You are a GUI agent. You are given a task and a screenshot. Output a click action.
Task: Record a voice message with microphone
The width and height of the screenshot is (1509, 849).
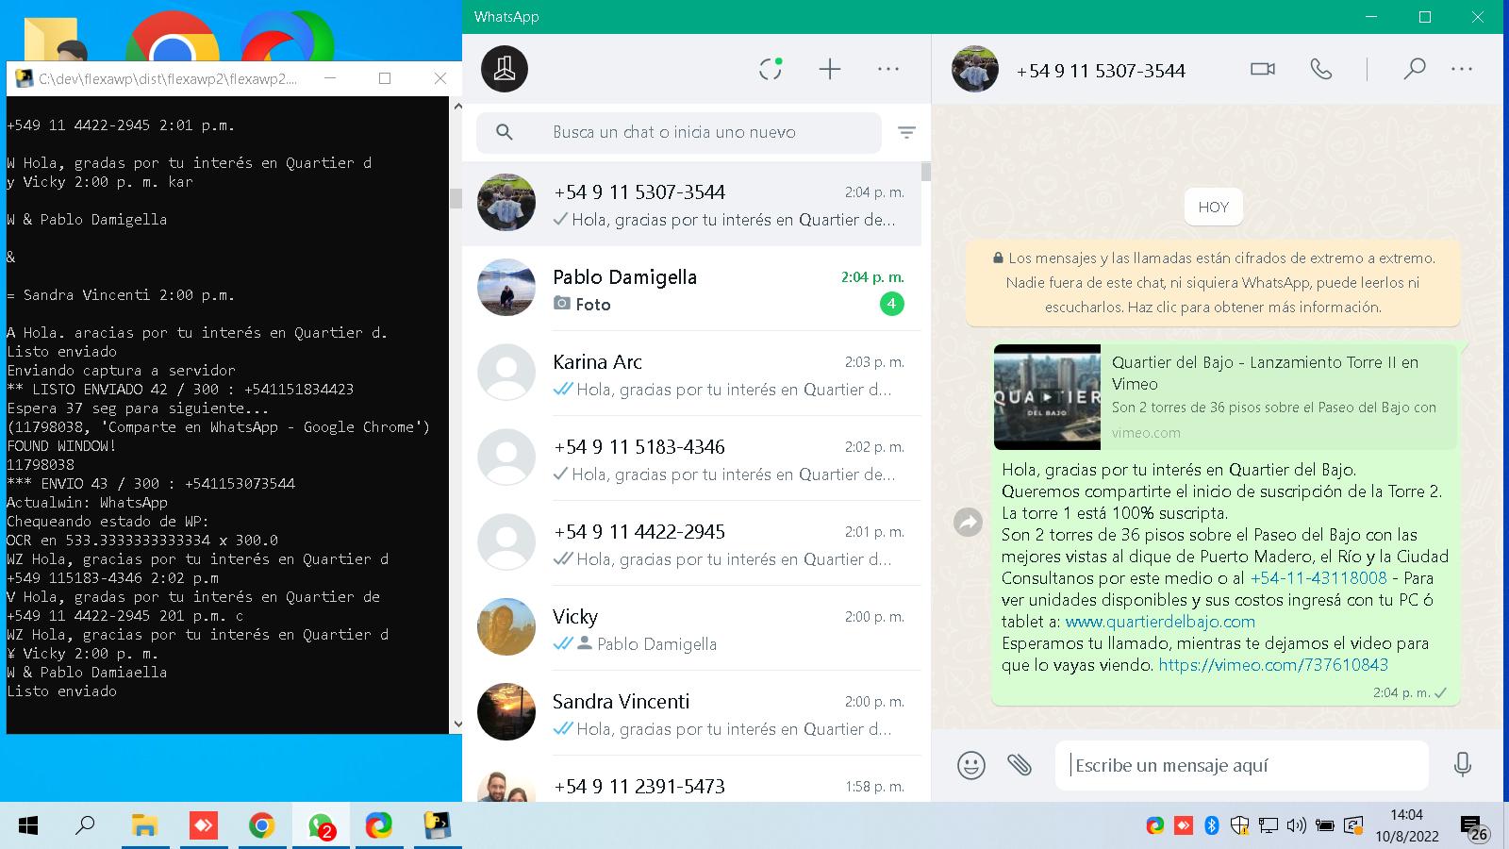pos(1463,765)
